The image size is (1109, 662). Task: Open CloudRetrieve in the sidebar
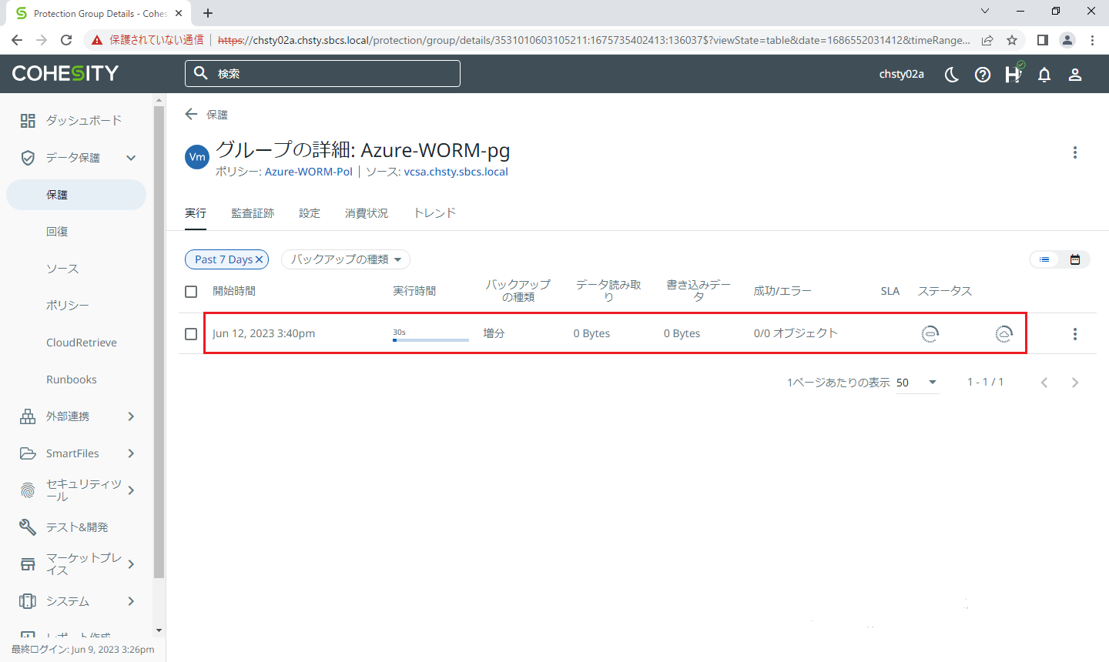click(82, 343)
